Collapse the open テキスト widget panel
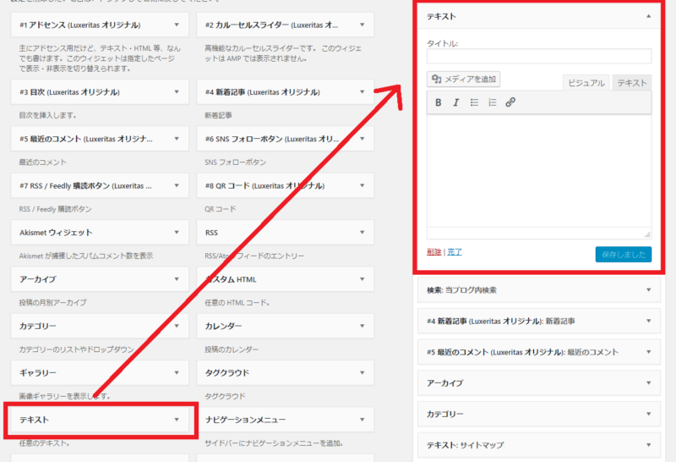 tap(648, 16)
